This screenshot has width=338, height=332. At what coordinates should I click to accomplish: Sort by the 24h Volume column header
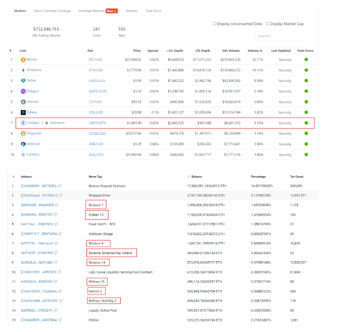pyautogui.click(x=231, y=50)
